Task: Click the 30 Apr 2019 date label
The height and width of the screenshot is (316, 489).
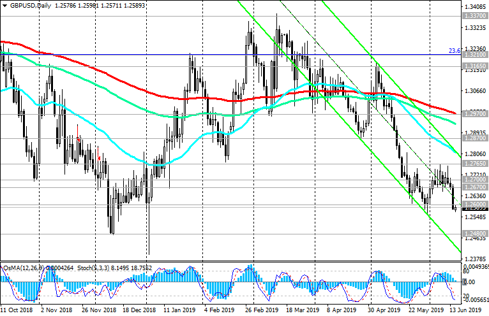Action: (384, 310)
